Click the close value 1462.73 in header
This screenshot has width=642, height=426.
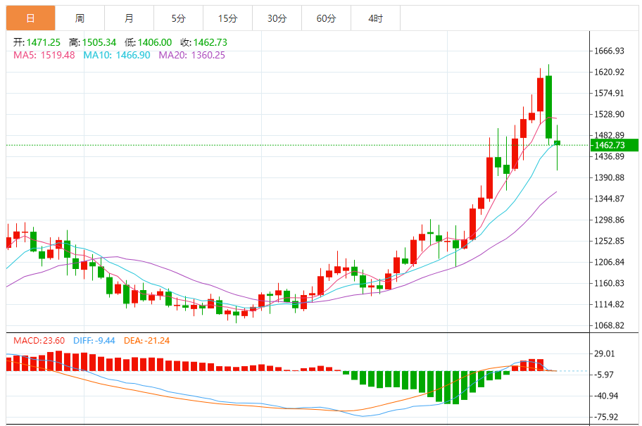point(210,42)
